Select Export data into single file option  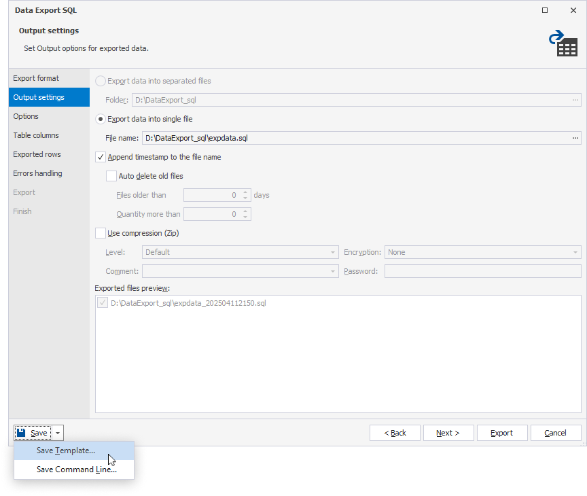pyautogui.click(x=101, y=119)
